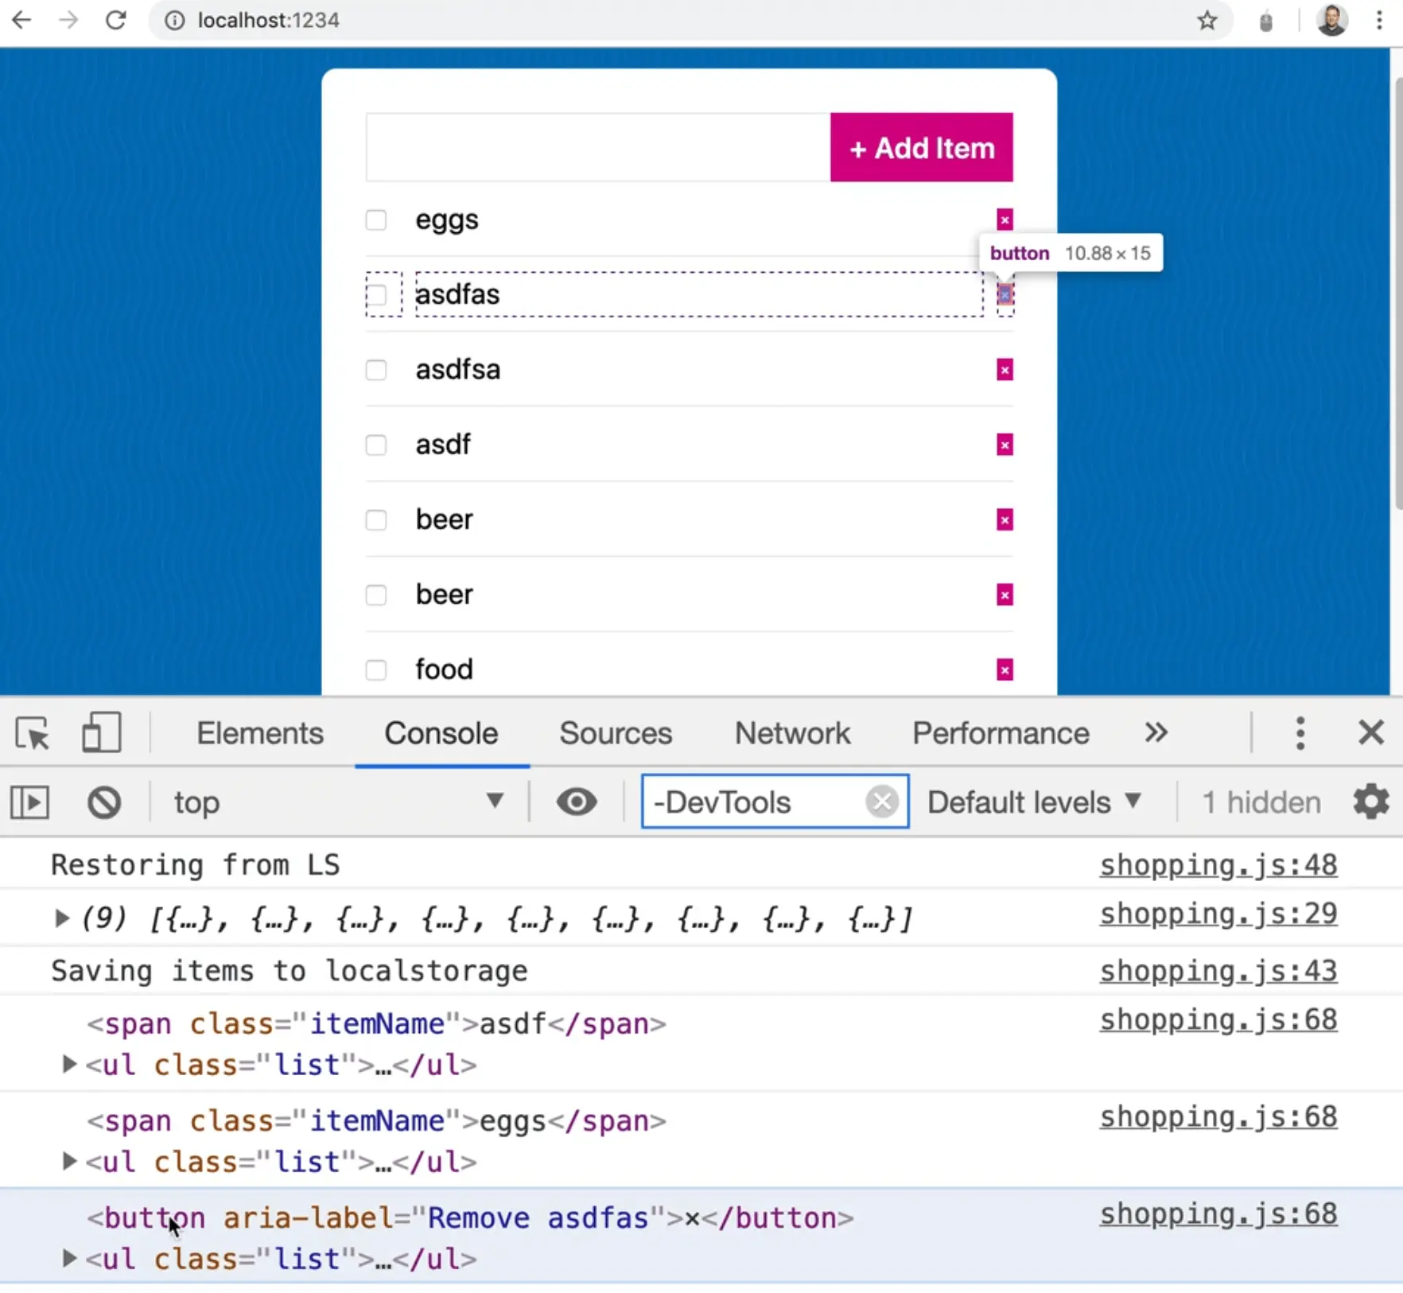Switch to the Elements tab
The width and height of the screenshot is (1403, 1293).
point(260,733)
